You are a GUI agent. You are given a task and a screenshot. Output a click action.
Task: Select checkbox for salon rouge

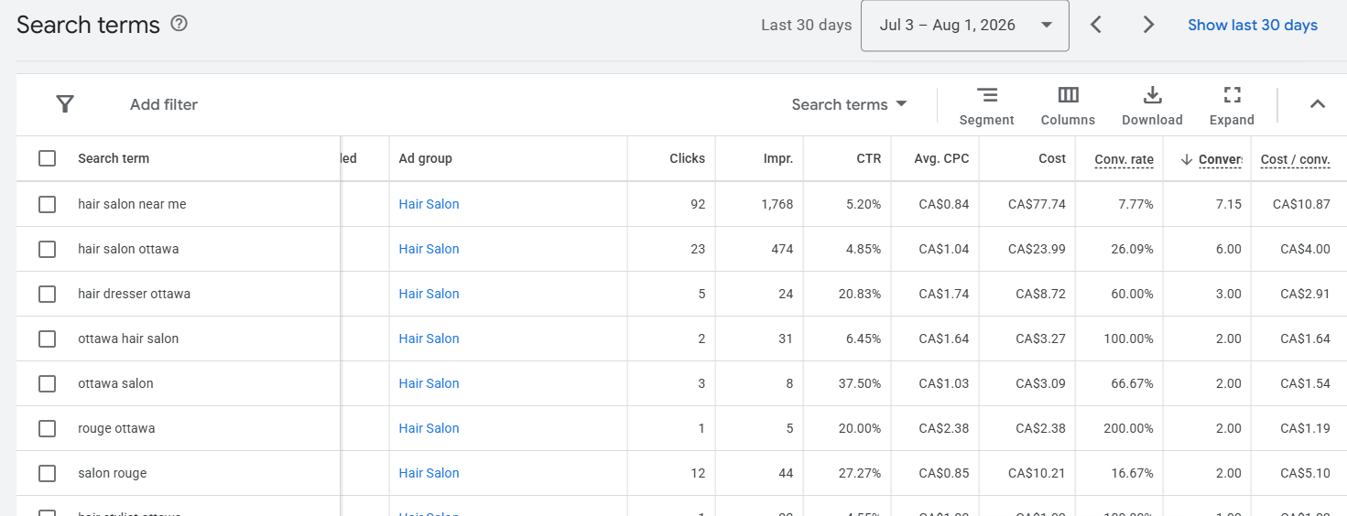[x=47, y=473]
